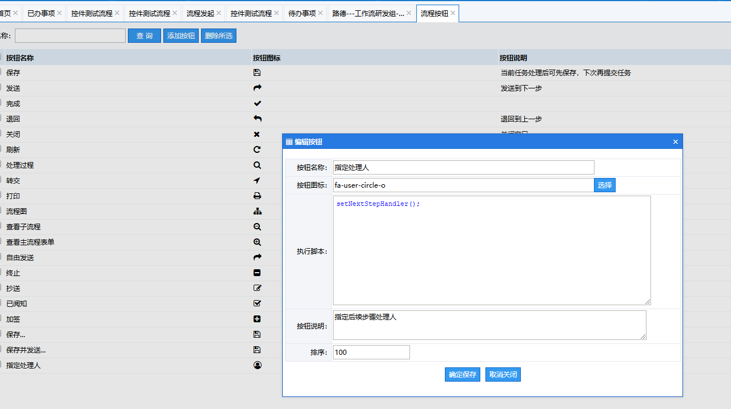Close the 流程发起 tab

[219, 13]
